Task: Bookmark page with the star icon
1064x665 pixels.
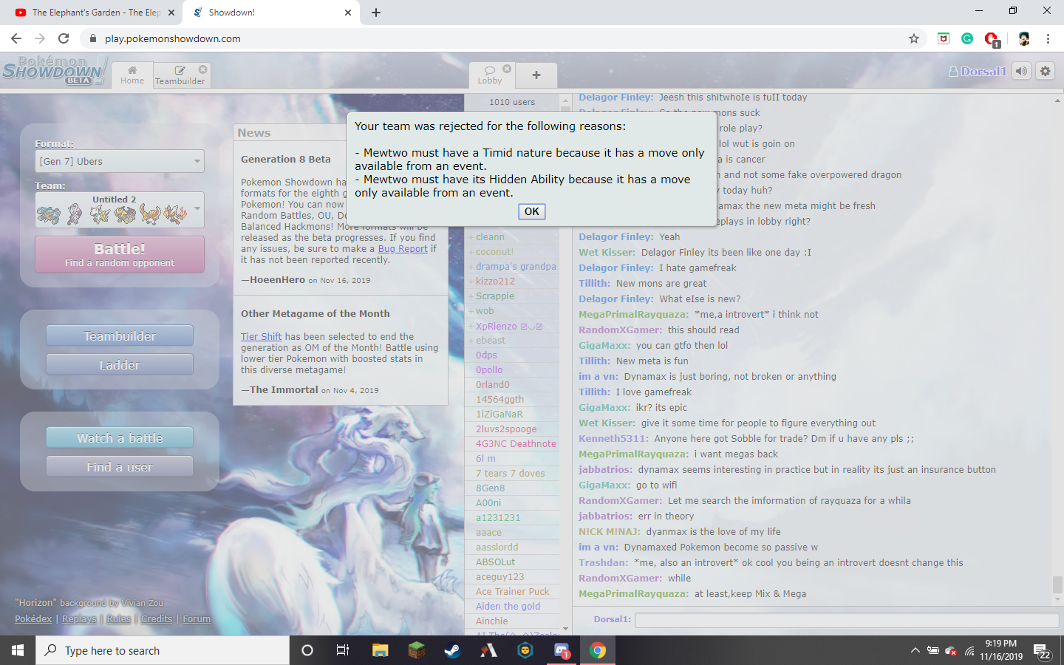Action: pos(914,38)
